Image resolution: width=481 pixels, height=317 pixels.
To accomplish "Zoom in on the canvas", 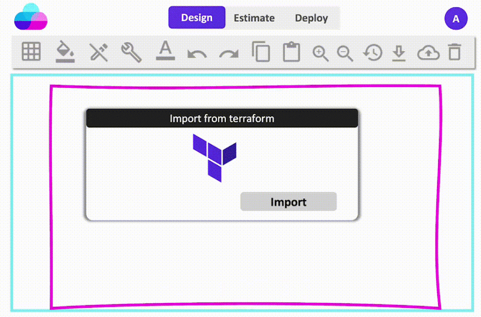I will click(x=320, y=53).
